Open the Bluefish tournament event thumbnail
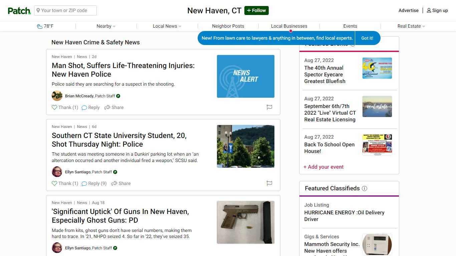Viewport: 456px width, 256px height. tap(377, 68)
